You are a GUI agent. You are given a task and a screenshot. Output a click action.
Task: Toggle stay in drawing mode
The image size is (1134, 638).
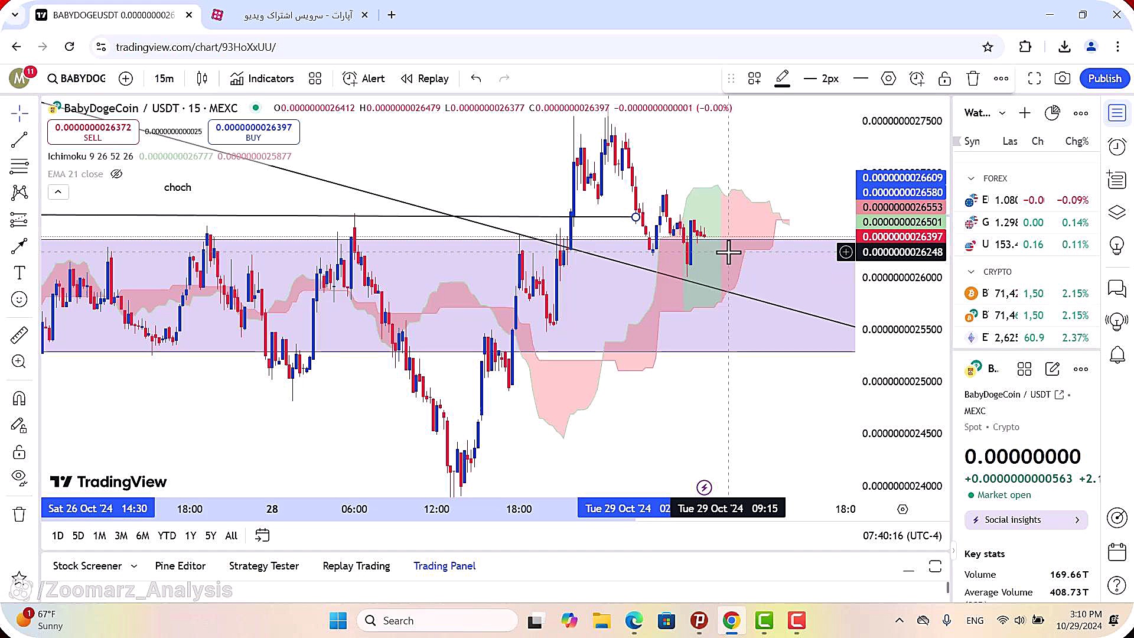19,426
